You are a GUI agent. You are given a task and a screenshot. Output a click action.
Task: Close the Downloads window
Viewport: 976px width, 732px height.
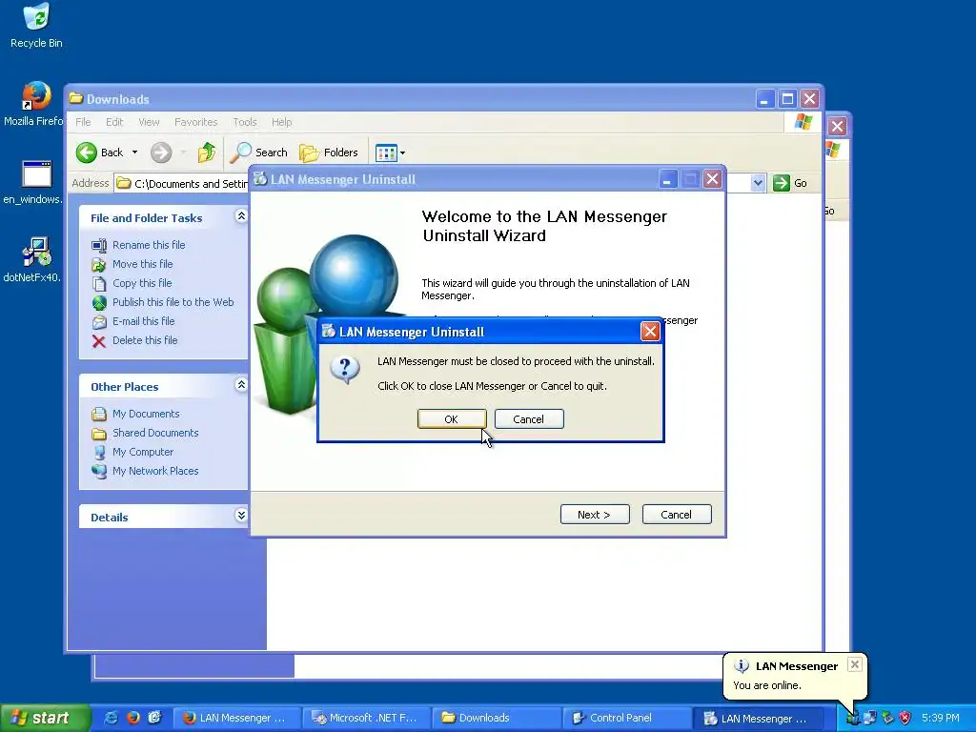pyautogui.click(x=810, y=99)
